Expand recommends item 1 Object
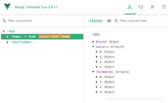The height and width of the screenshot is (103, 168). [97, 82]
